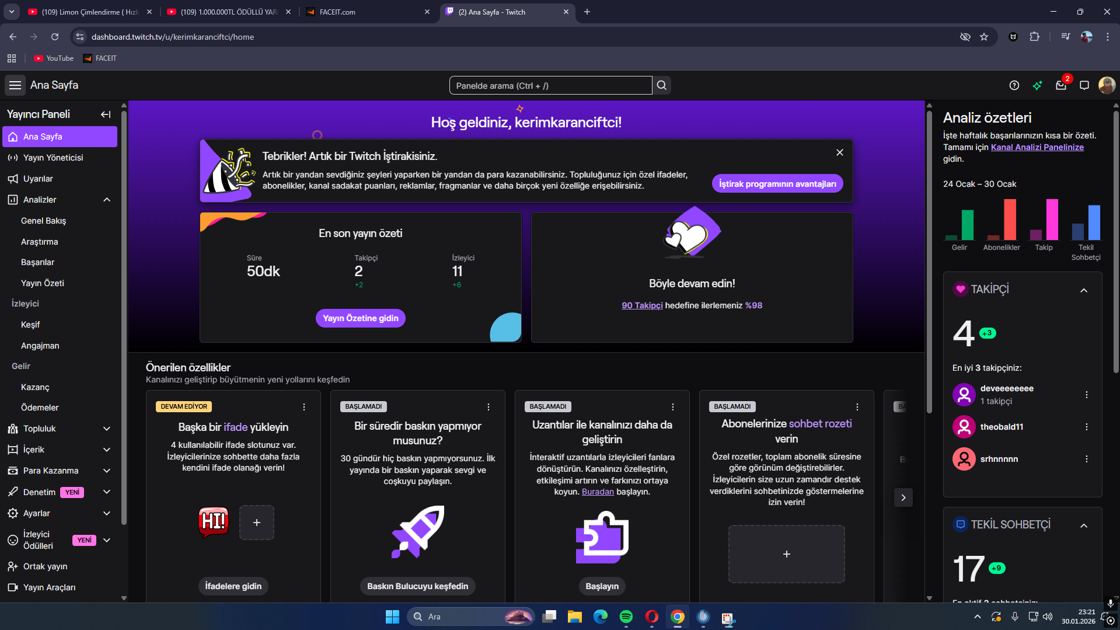Open the YouTube bookmark
Viewport: 1120px width, 630px height.
tap(54, 58)
